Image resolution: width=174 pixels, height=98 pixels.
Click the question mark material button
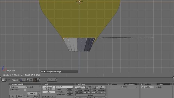pyautogui.click(x=39, y=93)
